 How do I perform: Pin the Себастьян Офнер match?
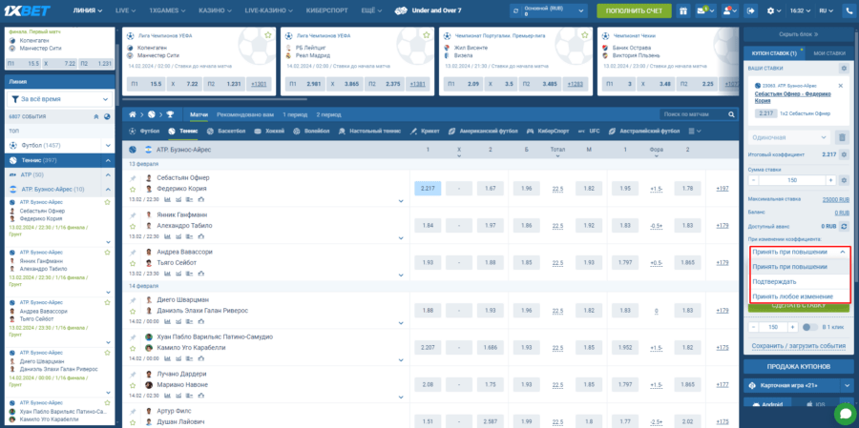click(134, 177)
